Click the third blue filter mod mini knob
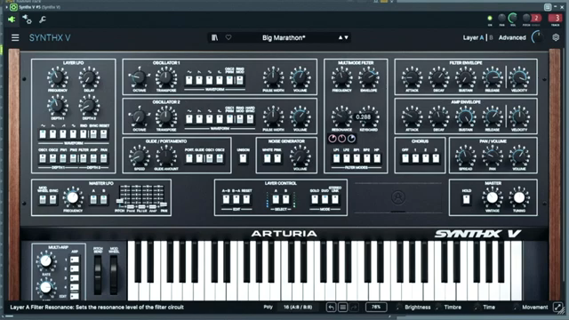Screen dimensions: 569x320 [351, 139]
